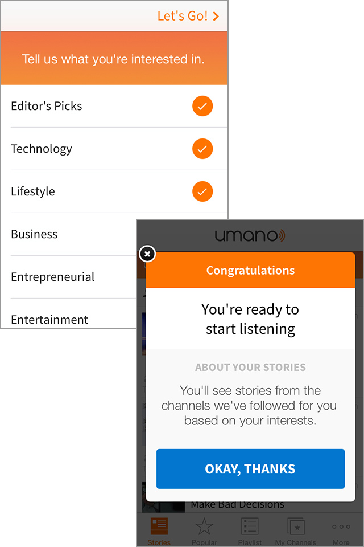Uncheck the Editor's Picks checkmark

(202, 106)
